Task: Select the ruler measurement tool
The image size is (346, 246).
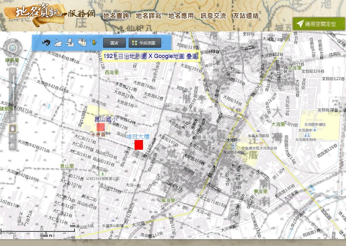Action: pos(58,42)
